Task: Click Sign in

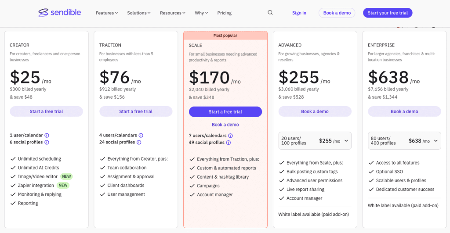Action: tap(299, 13)
